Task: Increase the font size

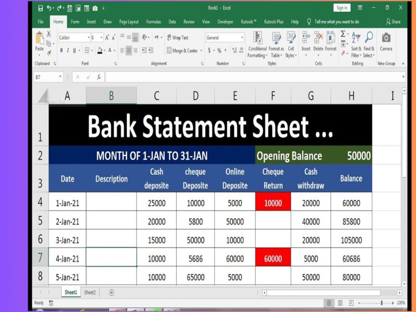Action: click(x=107, y=38)
